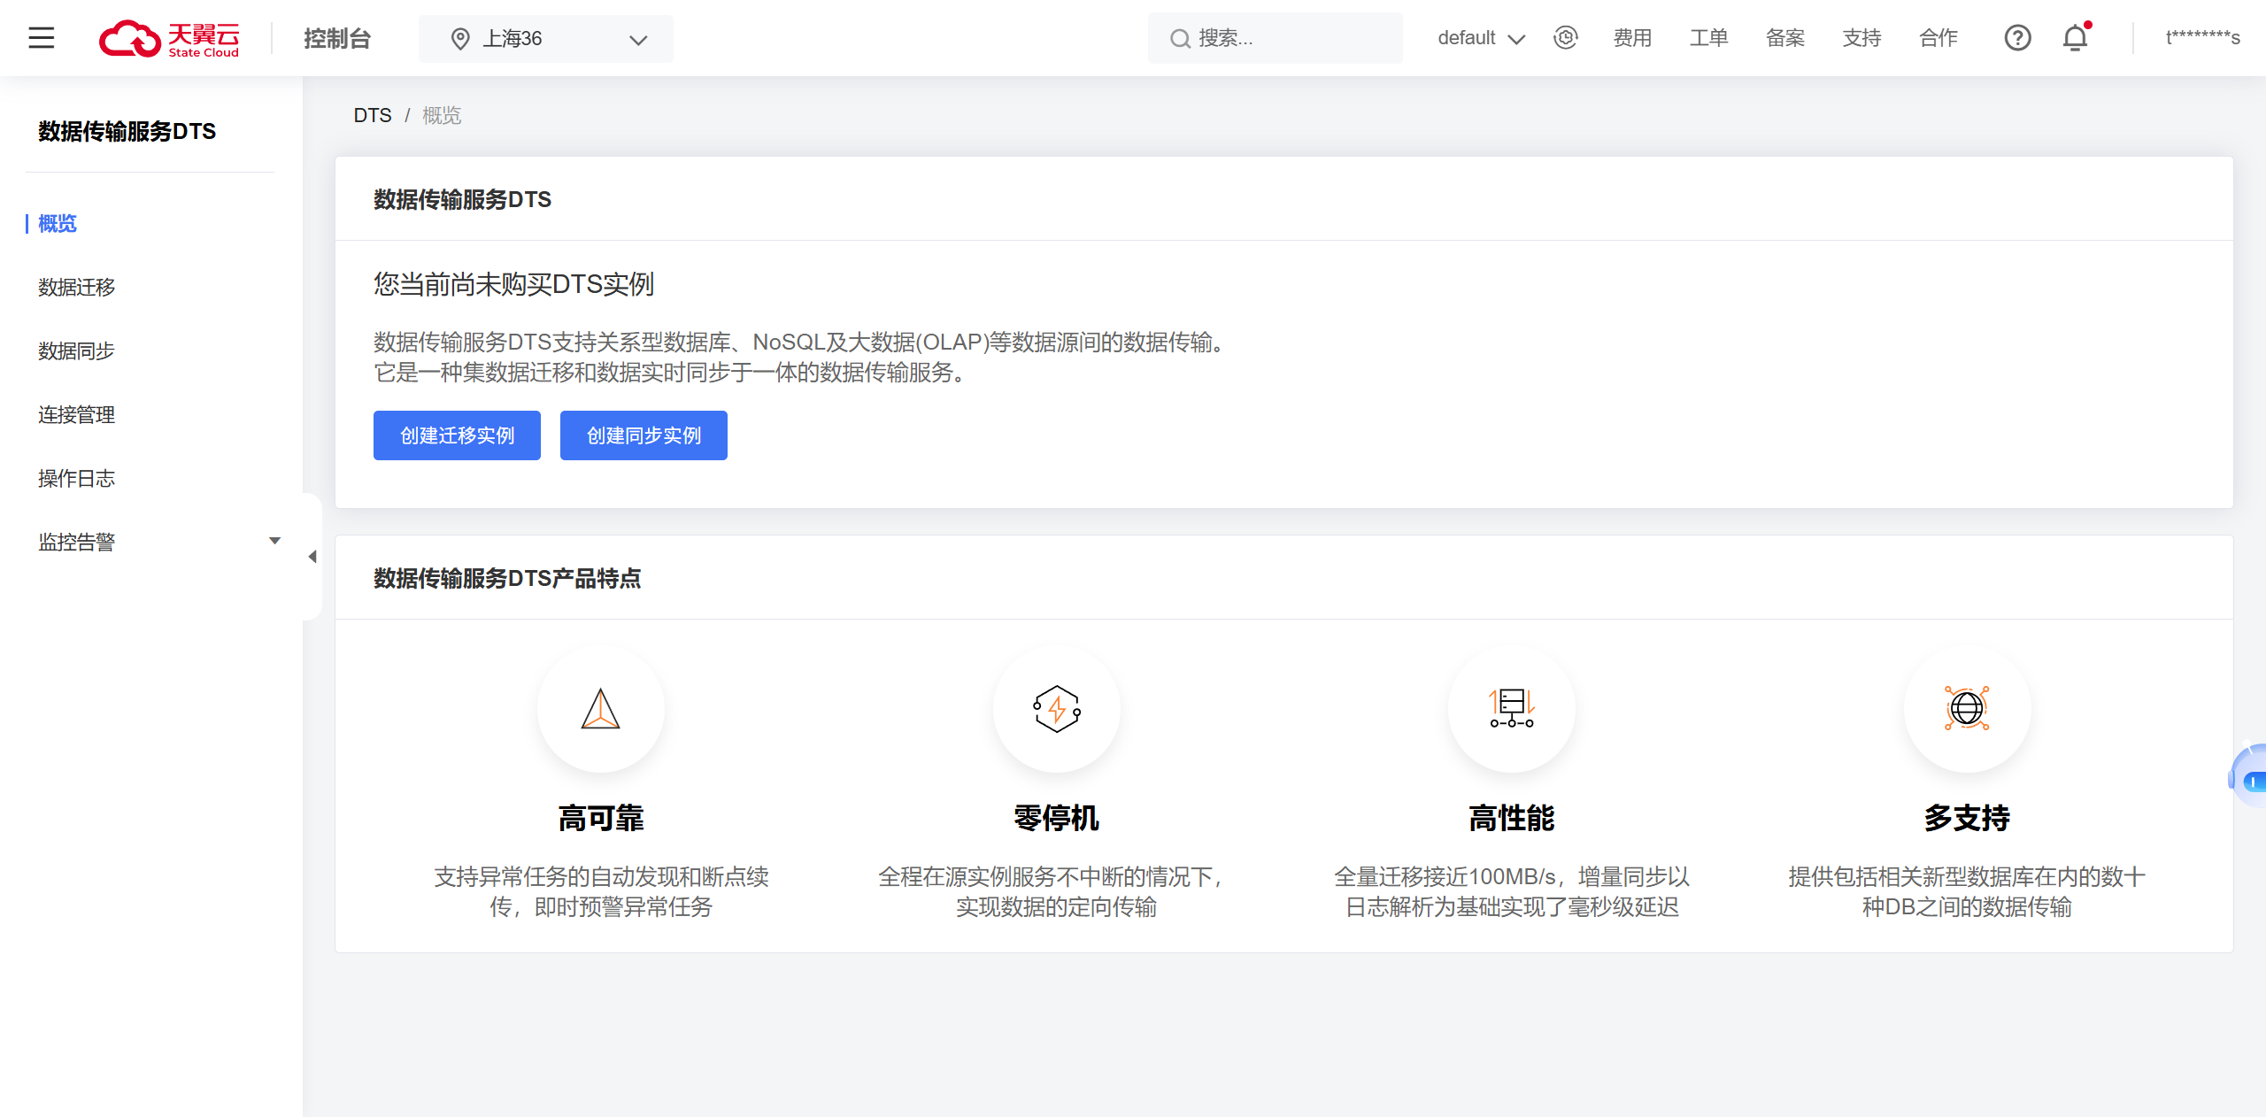2266x1117 pixels.
Task: Click the 数据传输服务DTS产品特点 heading
Action: (x=507, y=579)
